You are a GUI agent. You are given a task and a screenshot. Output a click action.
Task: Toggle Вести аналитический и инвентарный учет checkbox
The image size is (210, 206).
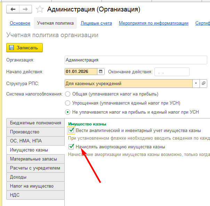pos(71,130)
